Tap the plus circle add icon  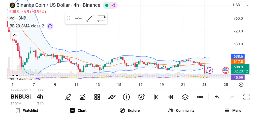(x=126, y=97)
